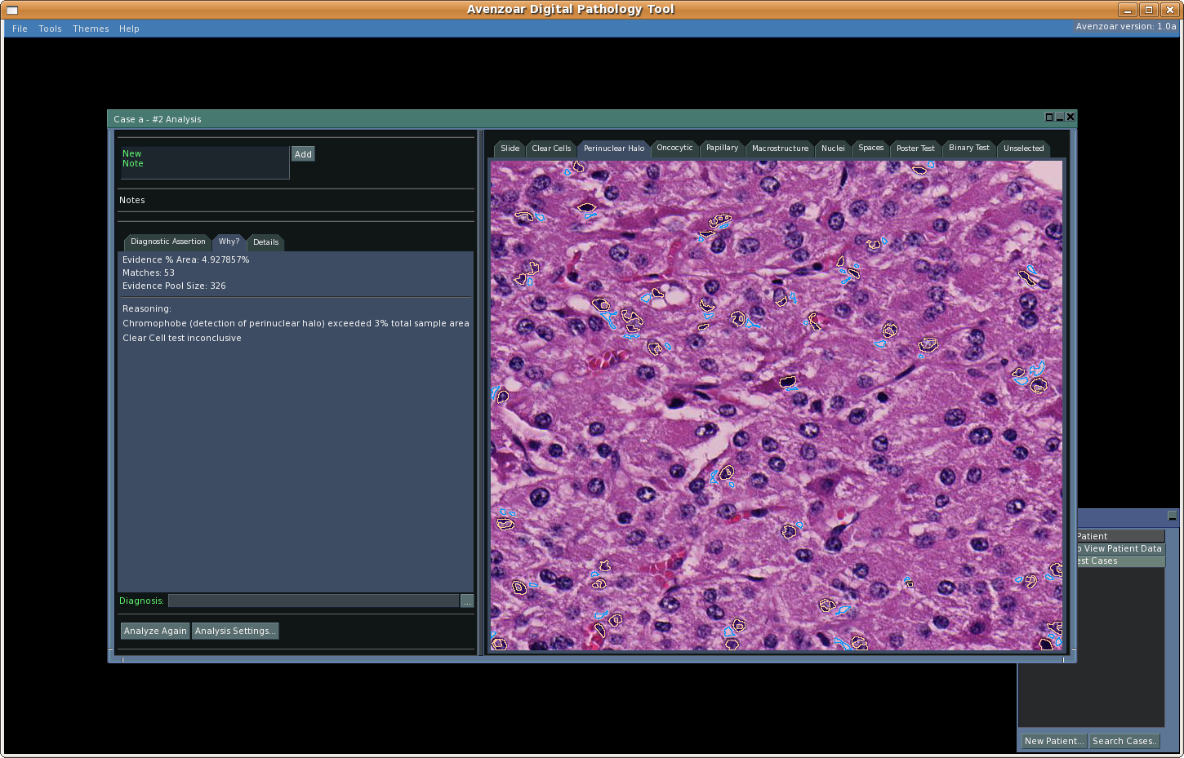Click the Search Cases button
Viewport: 1184px width, 758px height.
click(1124, 741)
